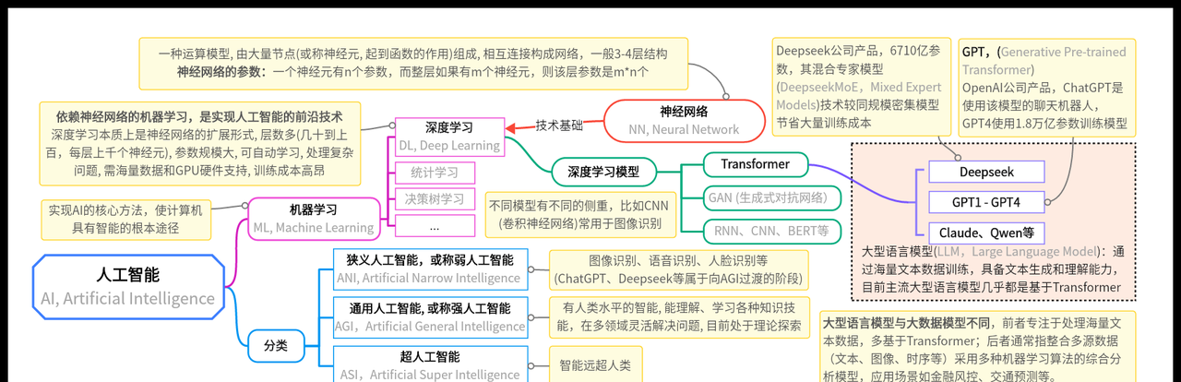Select the GPT1 - GPT4 node
Image resolution: width=1181 pixels, height=382 pixels.
pyautogui.click(x=986, y=202)
